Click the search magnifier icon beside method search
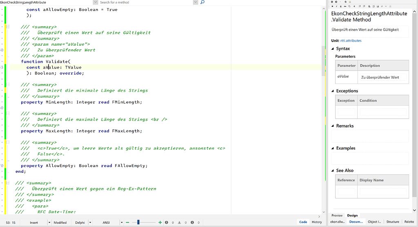This screenshot has height=227, width=418. coord(202,2)
